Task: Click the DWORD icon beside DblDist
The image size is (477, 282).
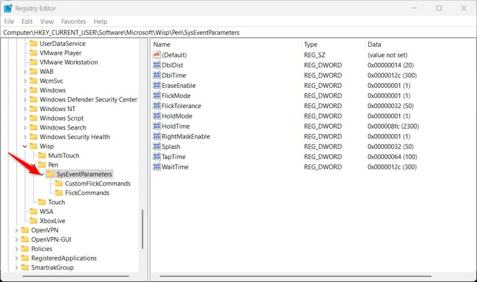Action: click(x=157, y=65)
